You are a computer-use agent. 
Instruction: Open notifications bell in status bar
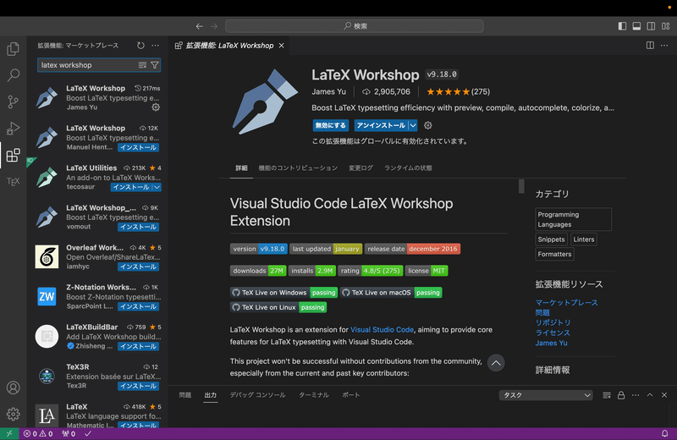pos(665,433)
